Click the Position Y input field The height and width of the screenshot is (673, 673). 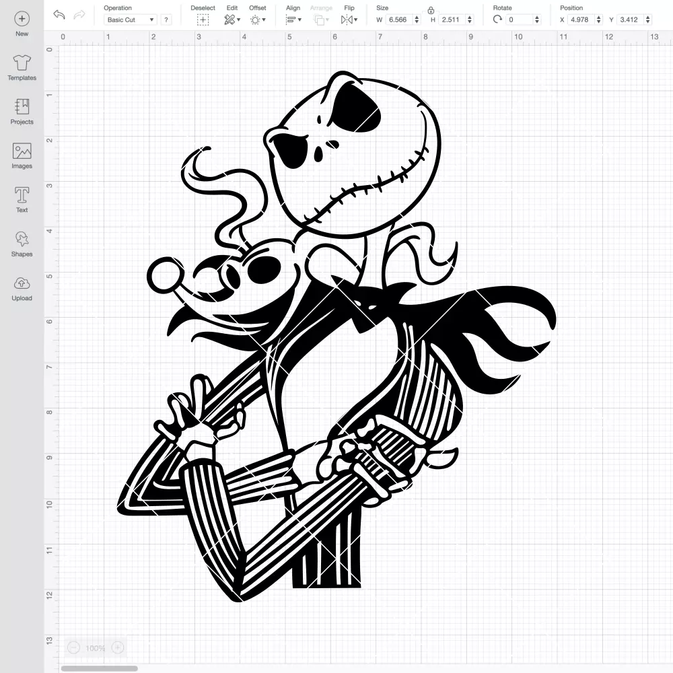coord(631,20)
